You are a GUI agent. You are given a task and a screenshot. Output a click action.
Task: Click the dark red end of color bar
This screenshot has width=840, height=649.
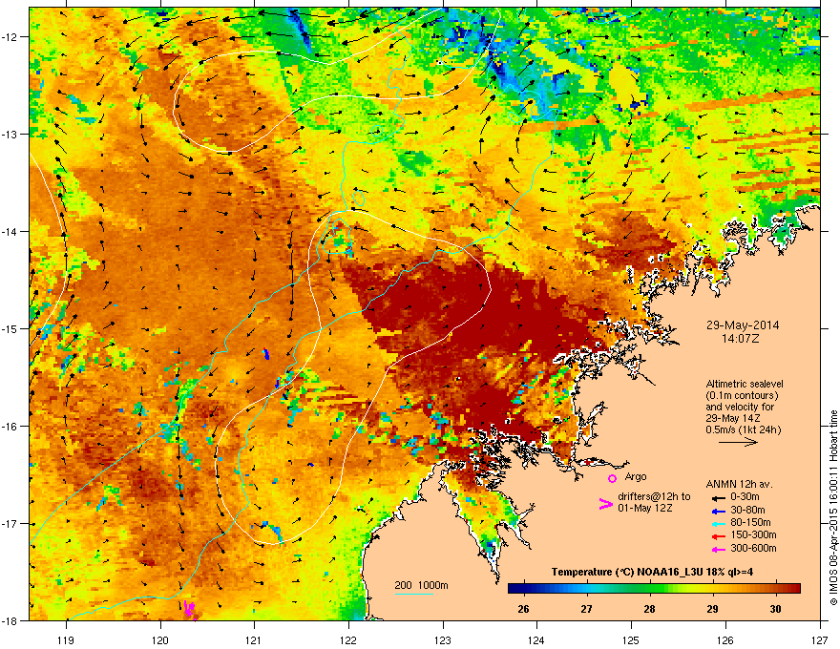pos(794,589)
